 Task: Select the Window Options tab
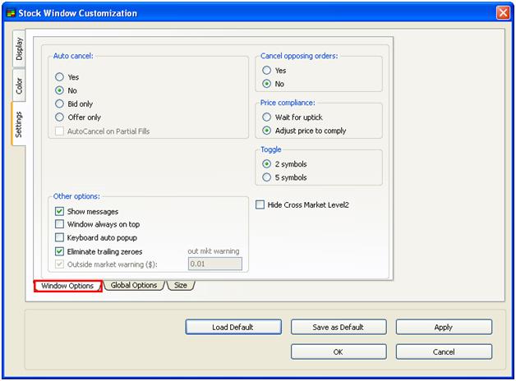tap(67, 286)
